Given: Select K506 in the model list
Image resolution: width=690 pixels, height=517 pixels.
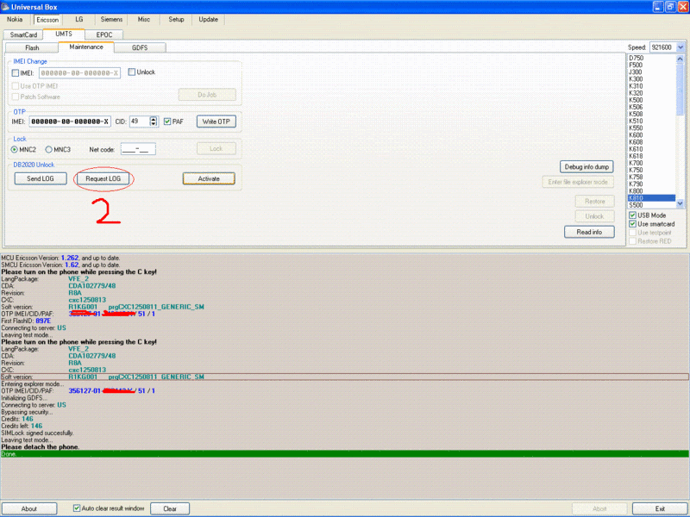Looking at the screenshot, I should (x=651, y=107).
